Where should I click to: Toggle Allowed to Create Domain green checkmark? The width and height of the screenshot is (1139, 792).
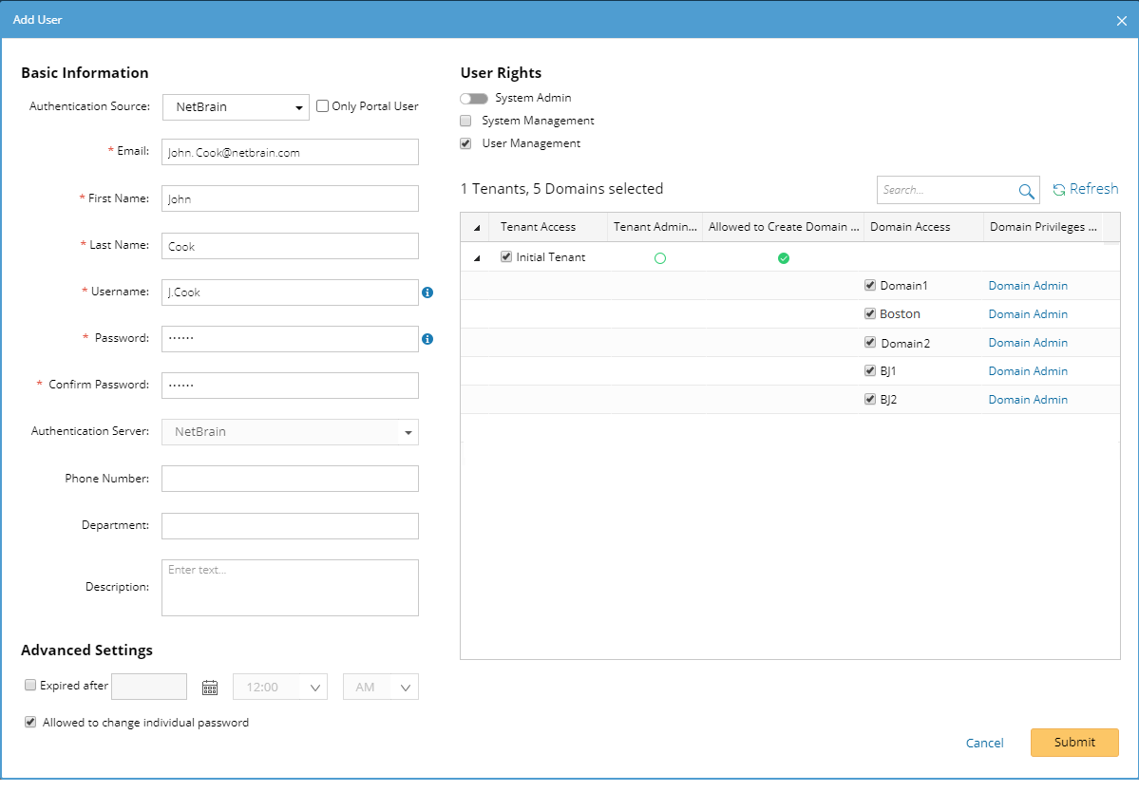(784, 258)
